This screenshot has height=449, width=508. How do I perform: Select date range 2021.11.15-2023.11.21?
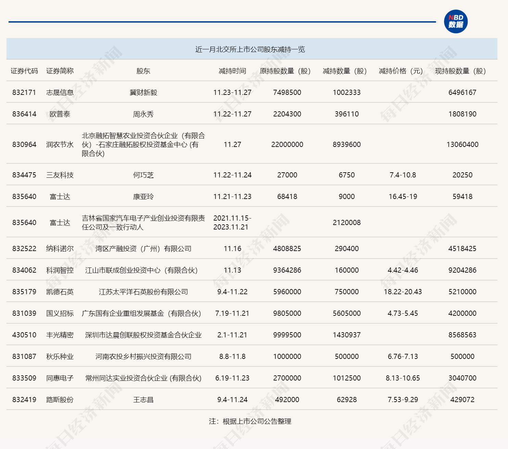pyautogui.click(x=232, y=223)
